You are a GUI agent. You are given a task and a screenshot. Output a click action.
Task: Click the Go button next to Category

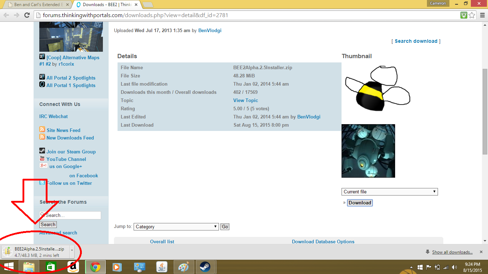pos(225,227)
